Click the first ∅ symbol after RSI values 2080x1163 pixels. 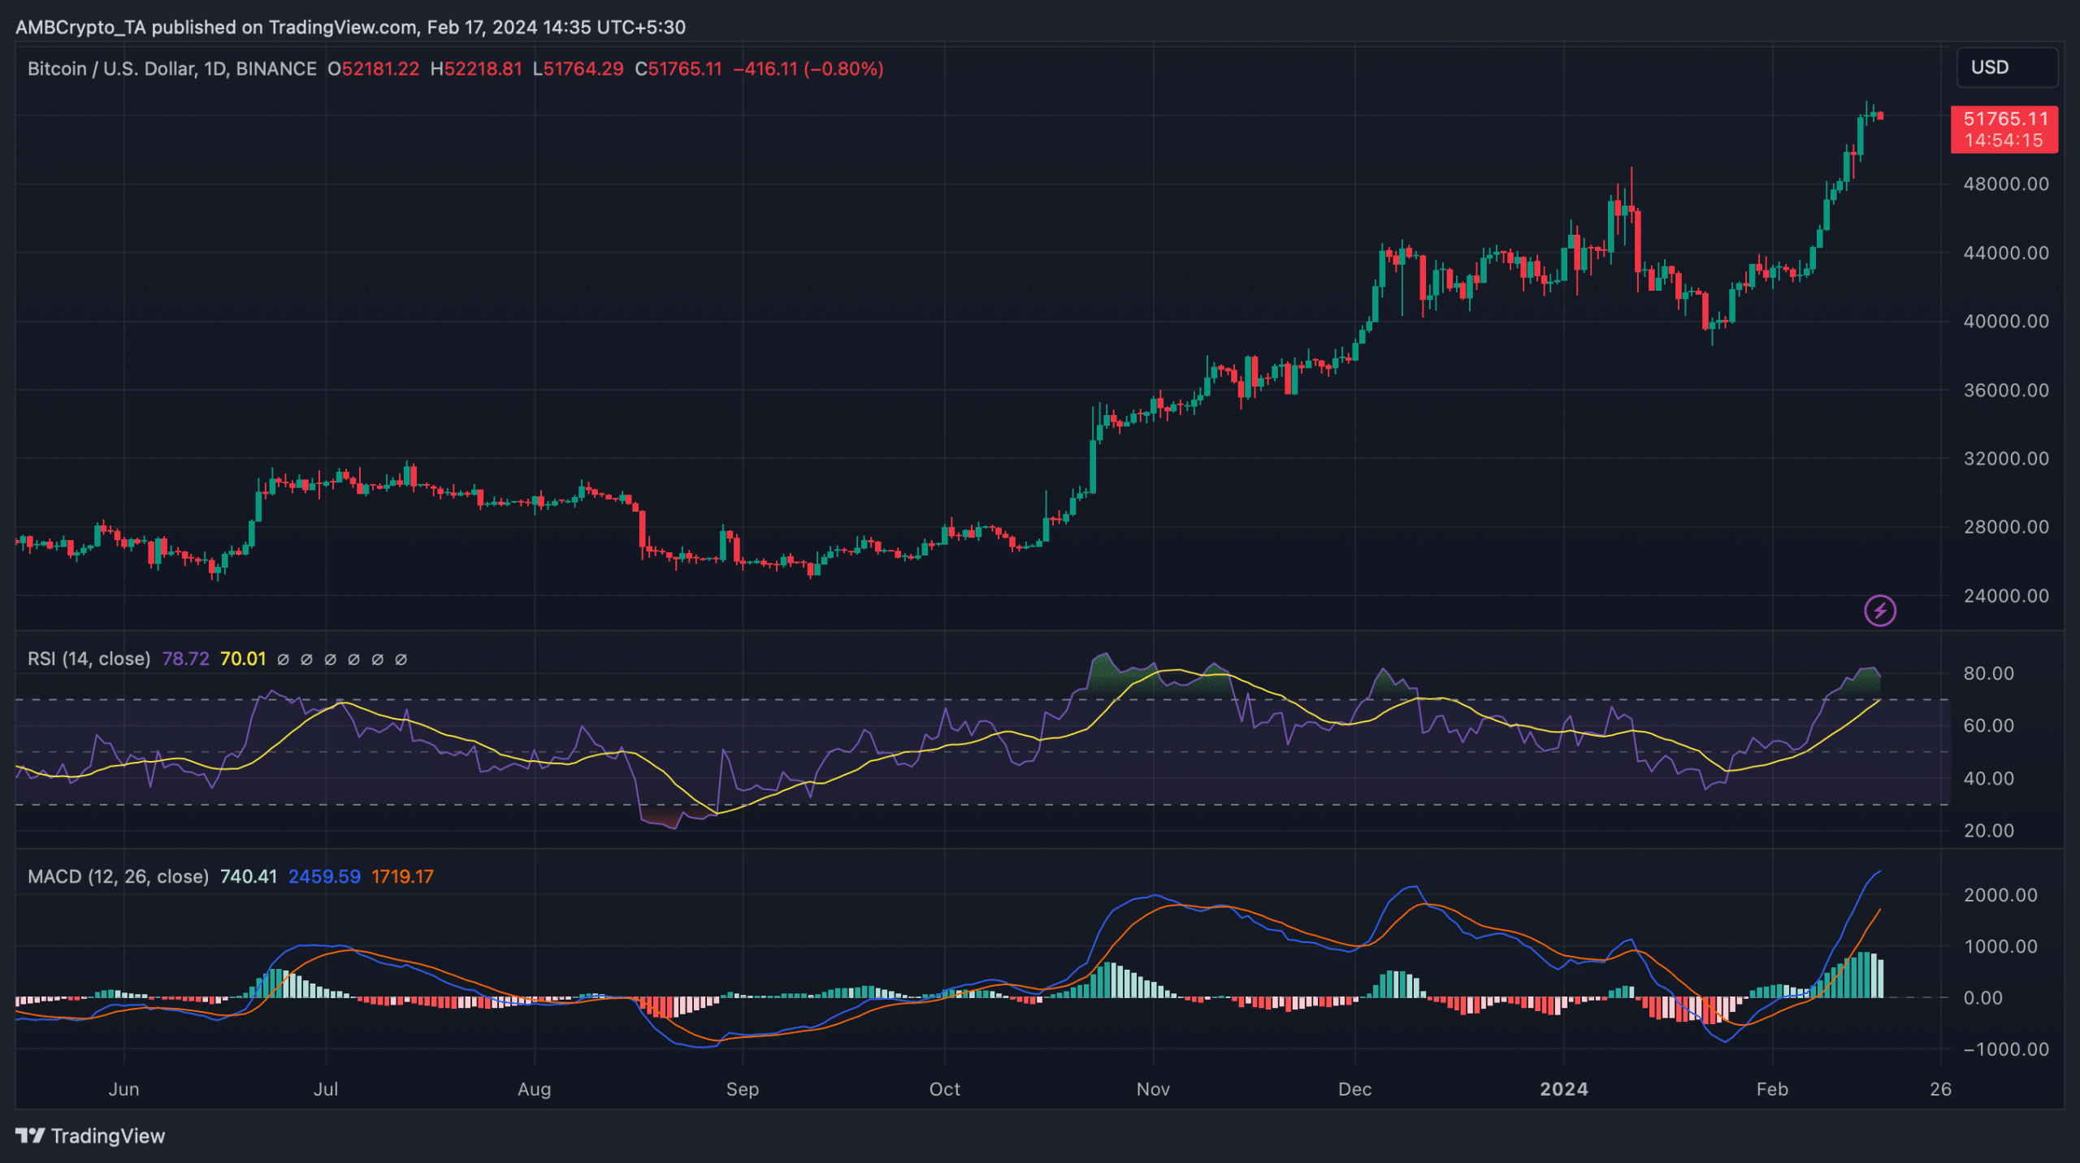click(x=283, y=659)
